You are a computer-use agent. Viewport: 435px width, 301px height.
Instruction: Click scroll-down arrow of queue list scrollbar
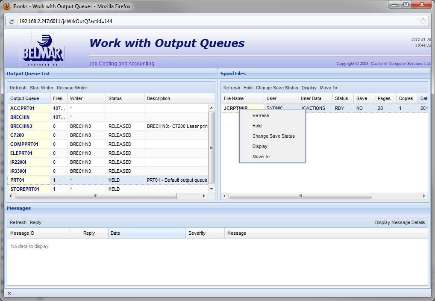coord(212,189)
